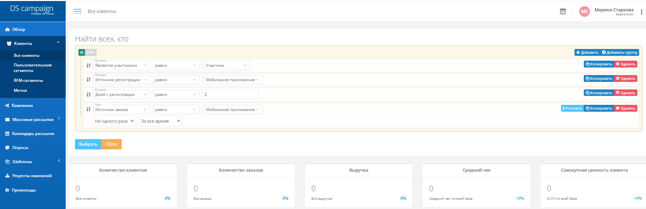
Task: Open the Ни одного раза dropdown
Action: click(114, 121)
